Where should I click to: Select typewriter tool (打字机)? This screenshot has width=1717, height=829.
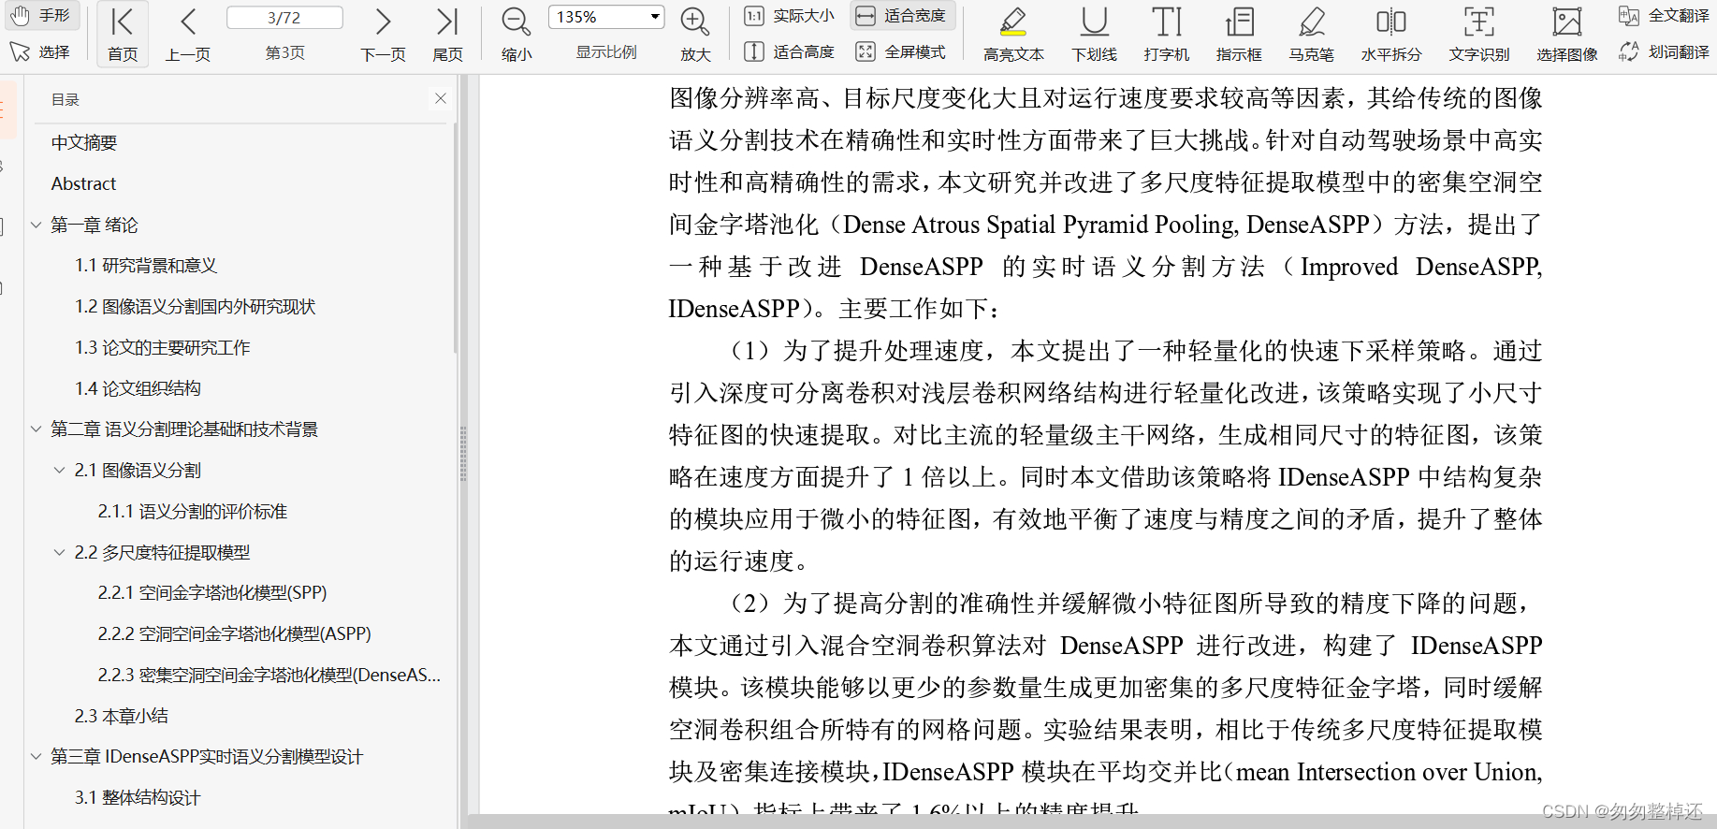pyautogui.click(x=1167, y=35)
